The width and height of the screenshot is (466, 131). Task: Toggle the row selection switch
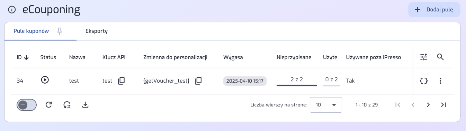tap(27, 105)
